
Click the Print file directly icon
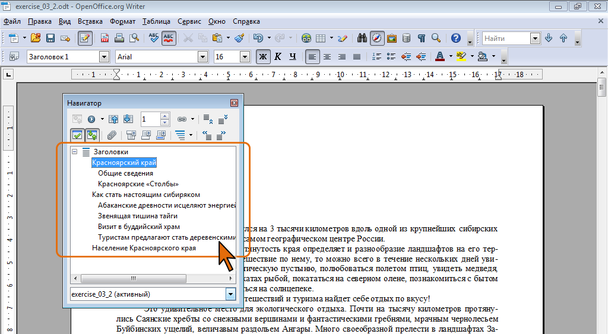pos(119,38)
